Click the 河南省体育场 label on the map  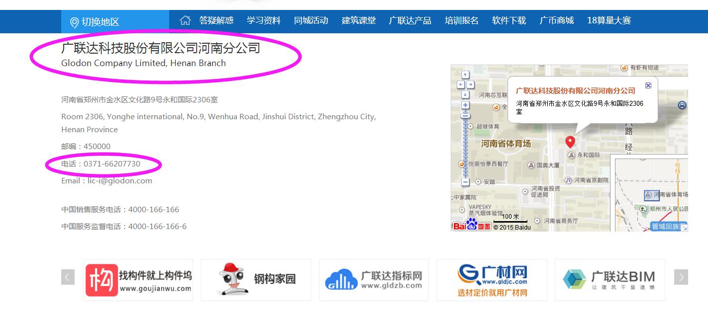506,144
